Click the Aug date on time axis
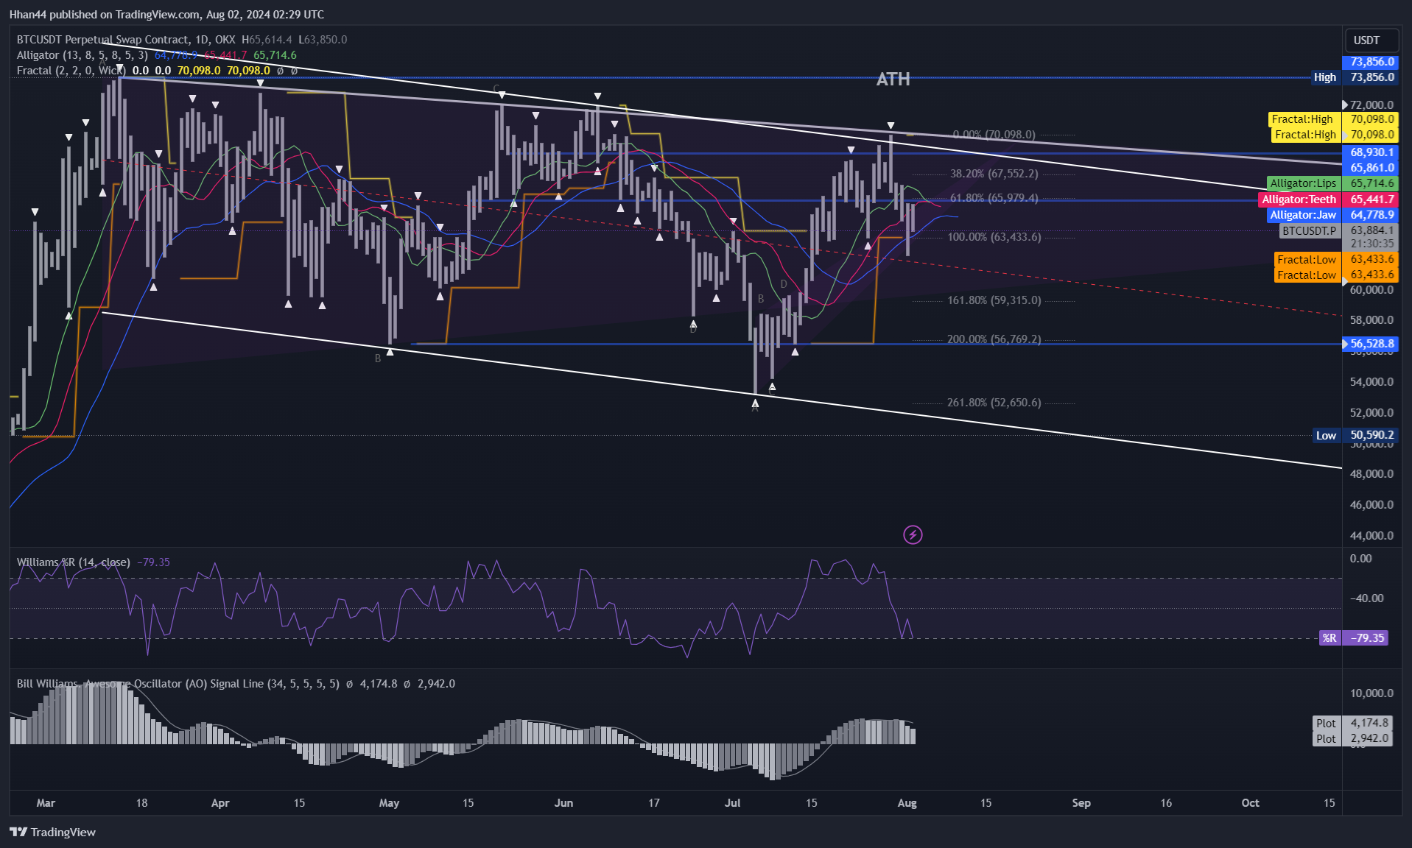 pyautogui.click(x=907, y=803)
